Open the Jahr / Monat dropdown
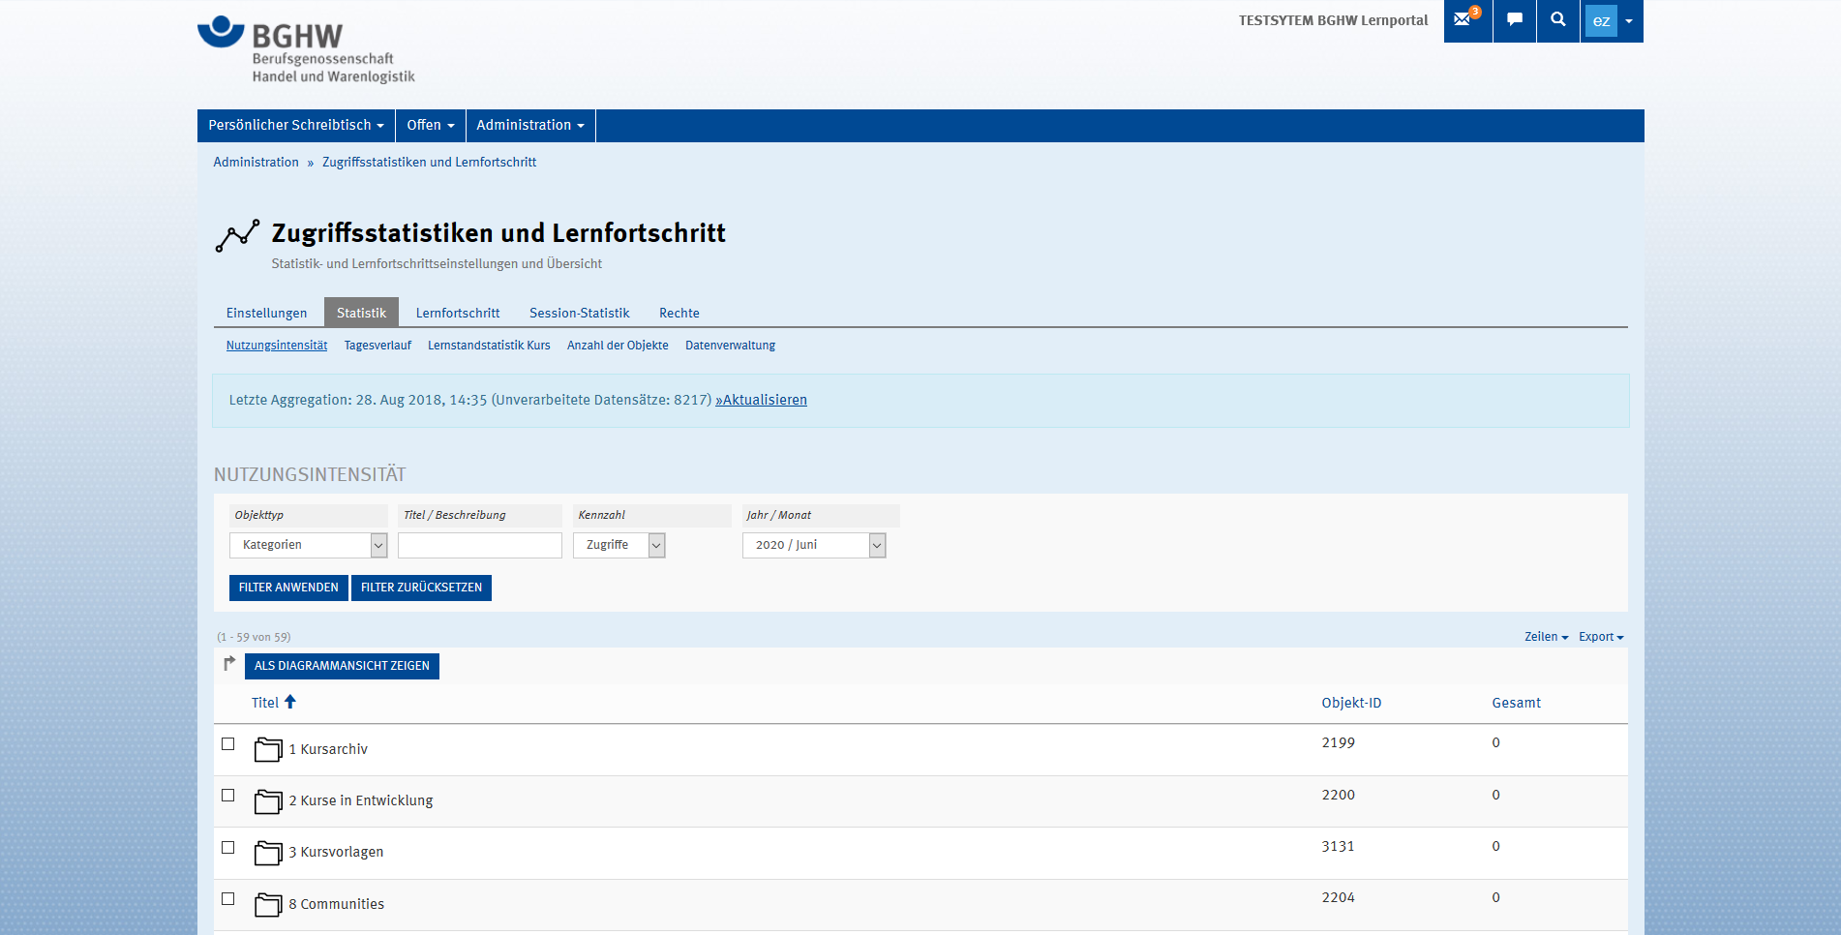1841x935 pixels. point(813,545)
